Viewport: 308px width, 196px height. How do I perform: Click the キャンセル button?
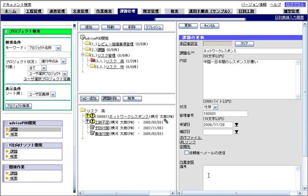click(209, 25)
